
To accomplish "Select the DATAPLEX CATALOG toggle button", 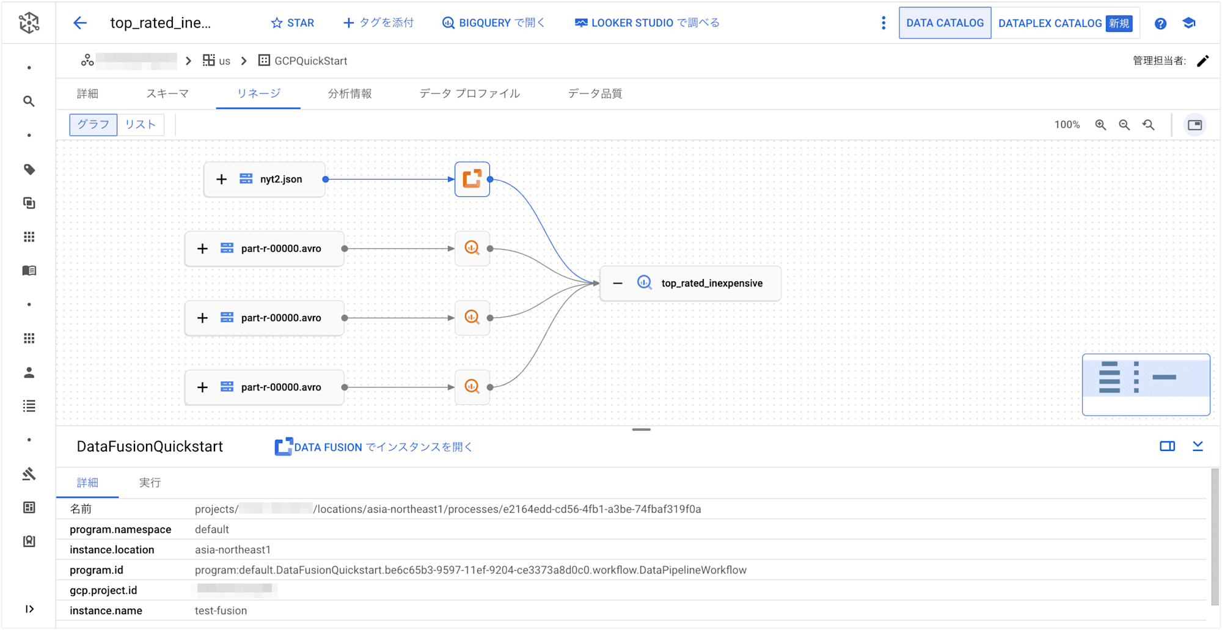I will (1065, 23).
